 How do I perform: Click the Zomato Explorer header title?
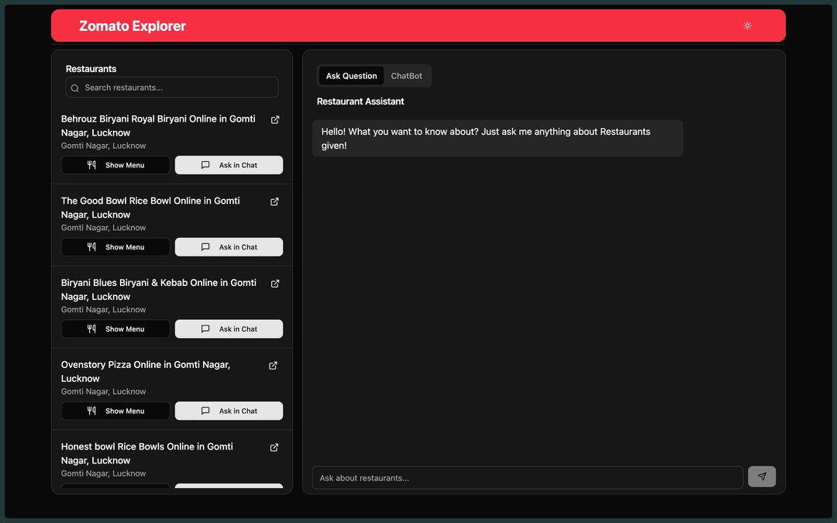coord(133,26)
